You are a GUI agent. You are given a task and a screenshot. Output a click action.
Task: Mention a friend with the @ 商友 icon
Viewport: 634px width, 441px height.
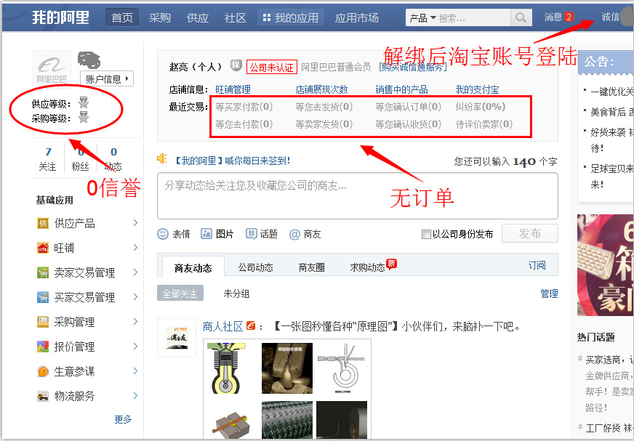point(294,234)
